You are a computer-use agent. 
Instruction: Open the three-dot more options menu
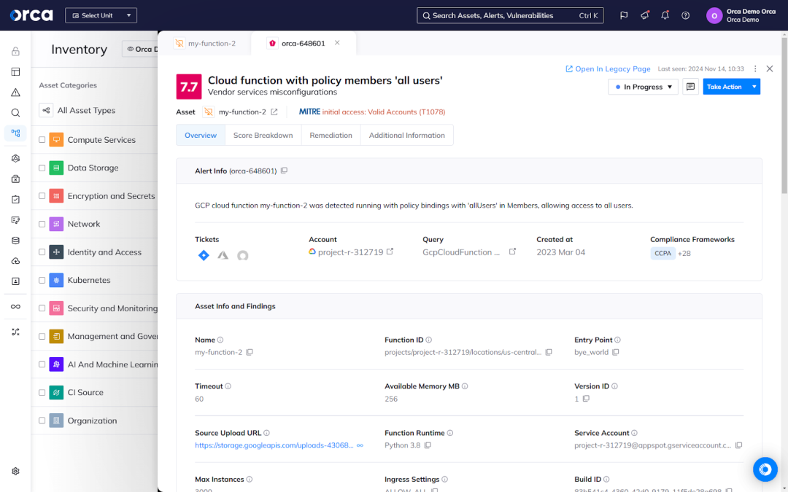coord(755,69)
